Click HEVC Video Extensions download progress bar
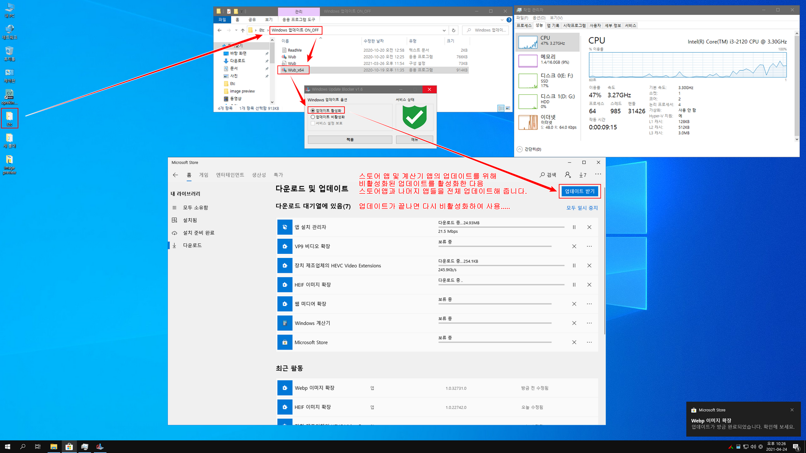Viewport: 806px width, 453px height. [x=501, y=266]
